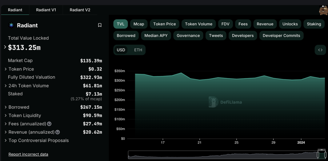Click the $350m y-axis label
The image size is (328, 161).
pyautogui.click(x=120, y=71)
